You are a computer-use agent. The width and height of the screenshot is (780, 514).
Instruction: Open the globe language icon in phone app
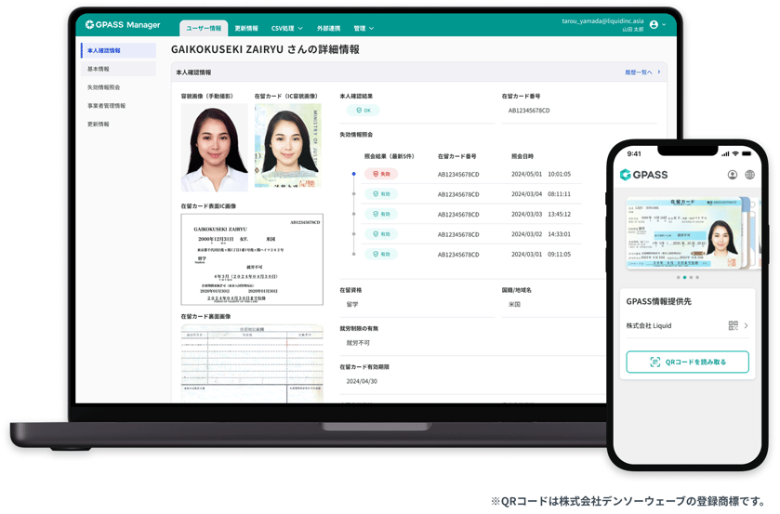(x=749, y=175)
